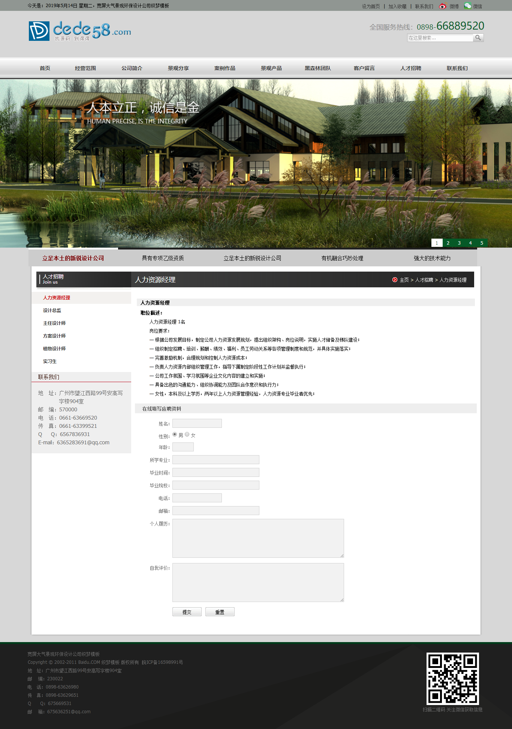Image resolution: width=512 pixels, height=729 pixels.
Task: Switch to banner slide 4
Action: click(x=470, y=243)
